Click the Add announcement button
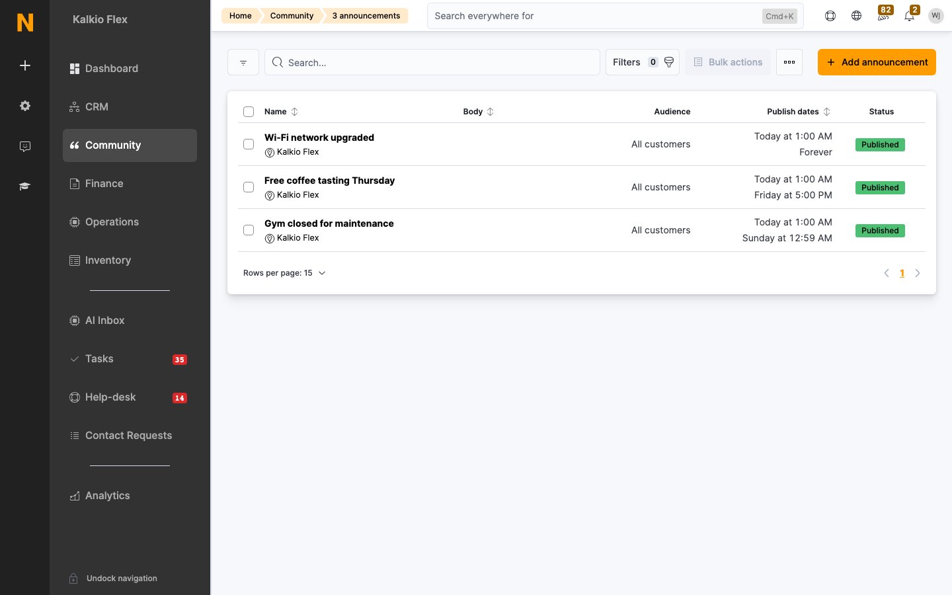This screenshot has width=952, height=595. [877, 62]
